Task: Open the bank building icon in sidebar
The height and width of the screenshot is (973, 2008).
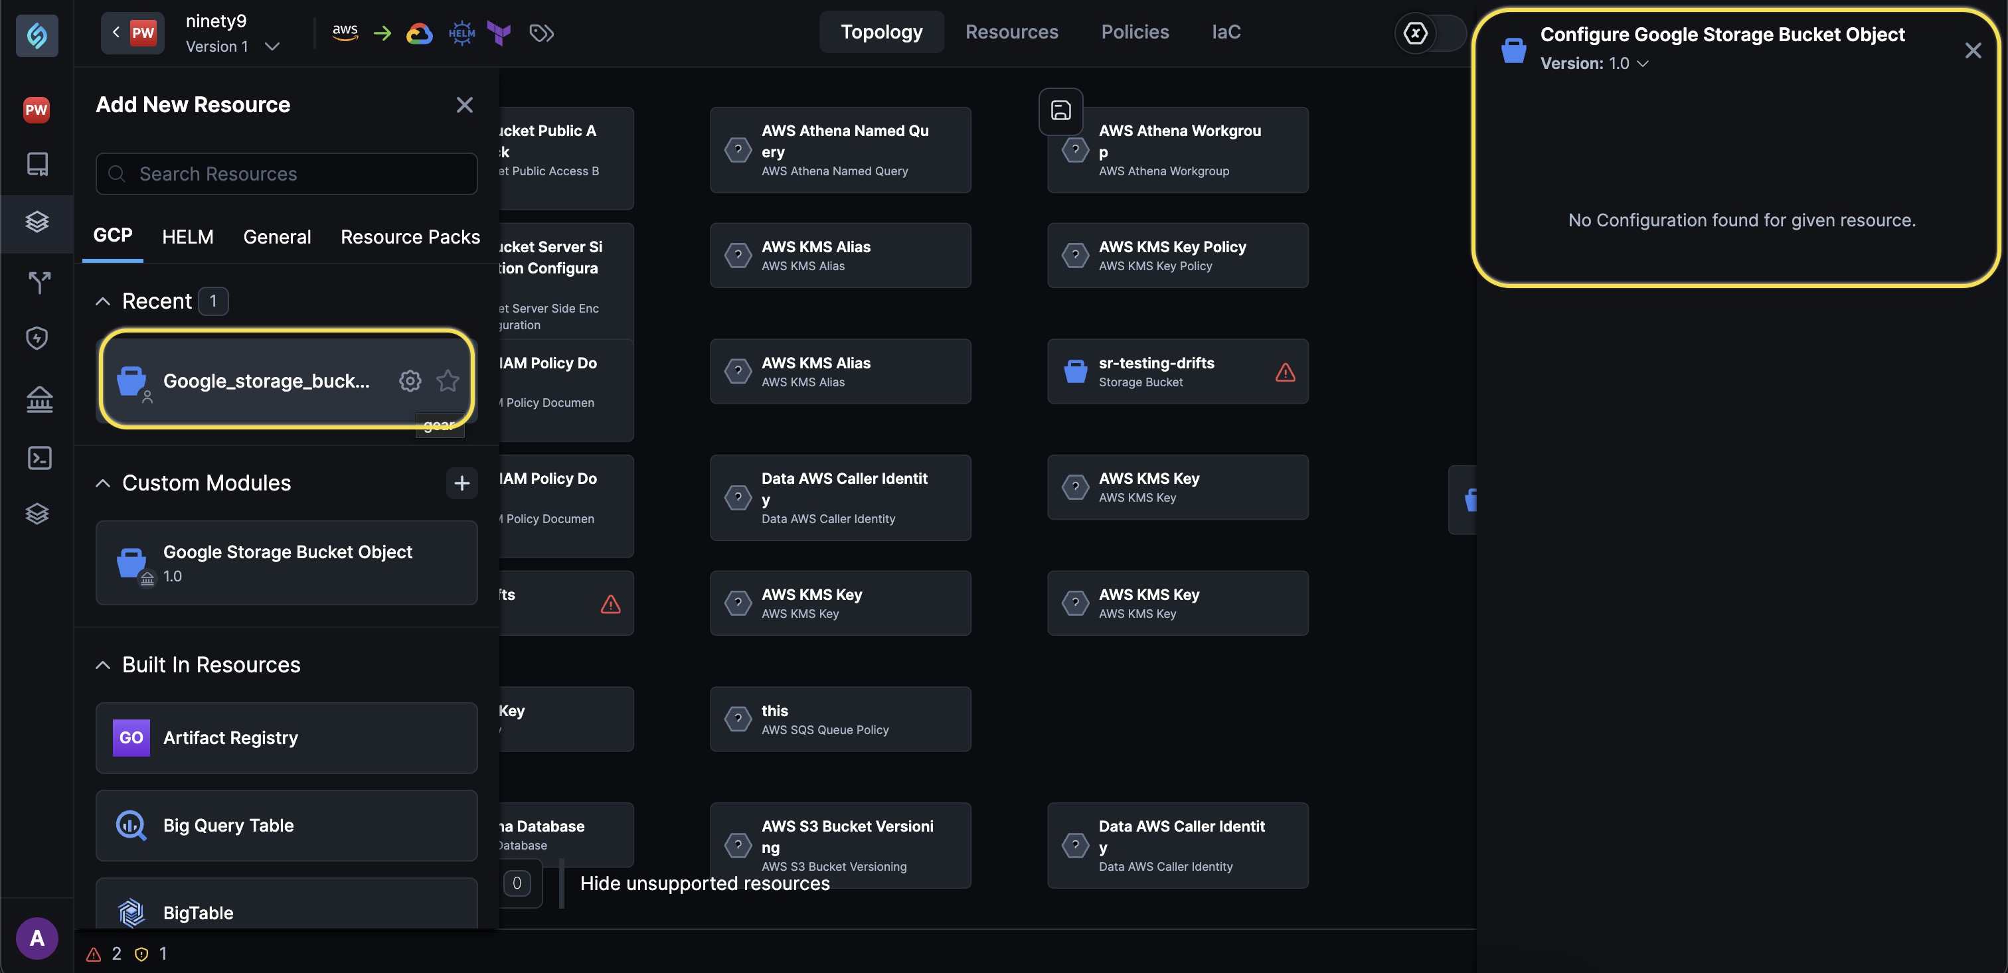Action: click(x=39, y=399)
